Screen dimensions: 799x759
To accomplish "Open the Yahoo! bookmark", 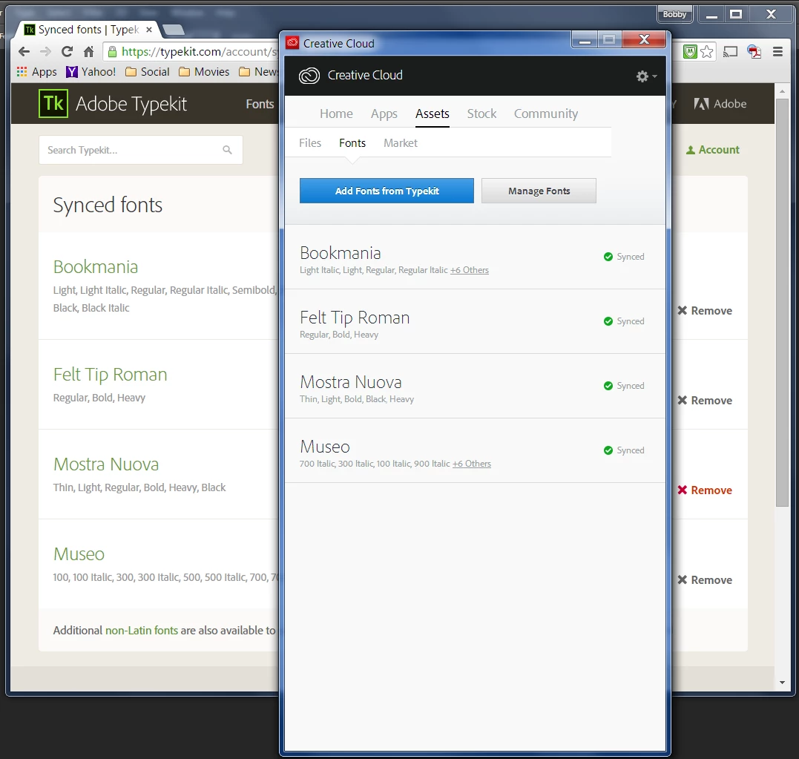I will click(x=91, y=72).
